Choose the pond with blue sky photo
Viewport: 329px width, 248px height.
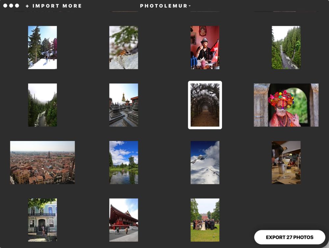point(124,162)
